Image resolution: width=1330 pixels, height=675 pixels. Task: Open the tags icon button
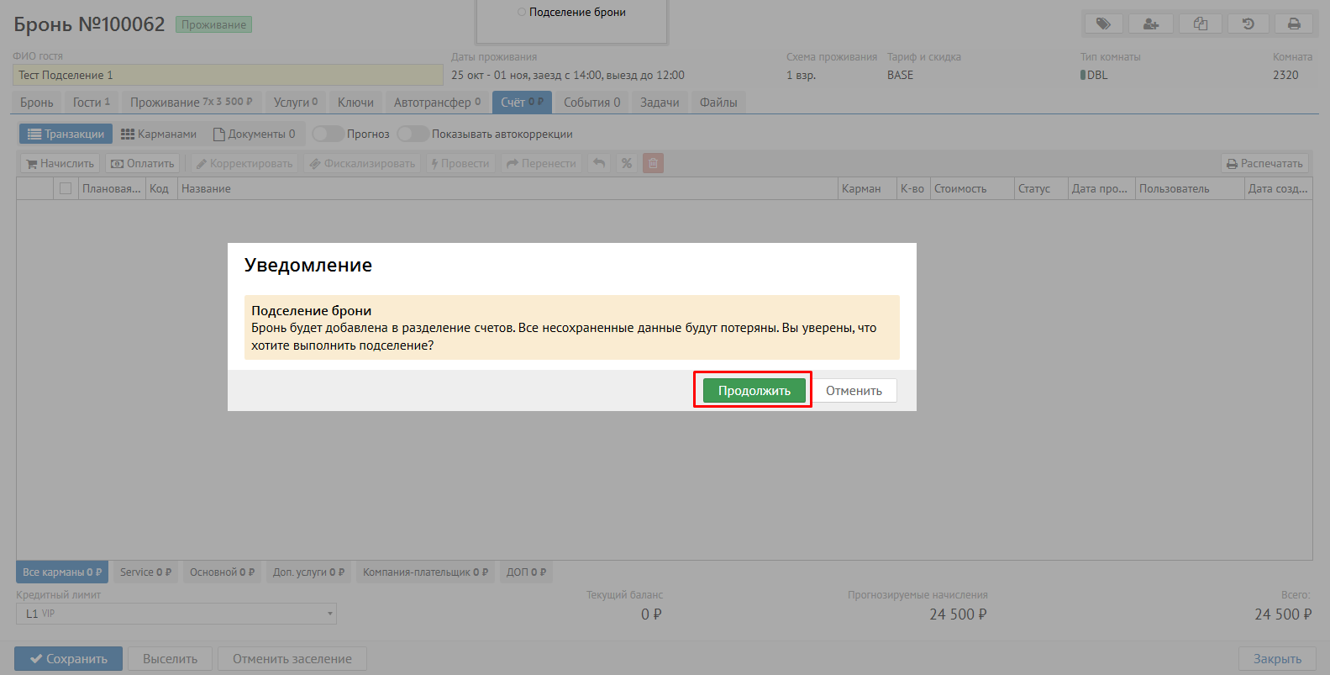point(1103,24)
